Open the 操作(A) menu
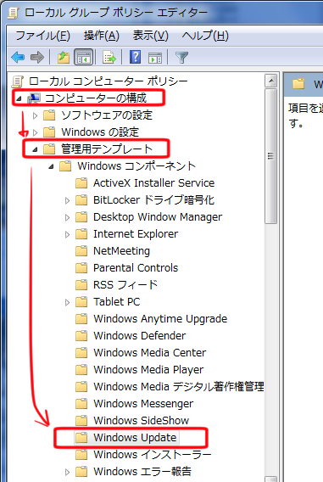The width and height of the screenshot is (323, 482). 102,36
